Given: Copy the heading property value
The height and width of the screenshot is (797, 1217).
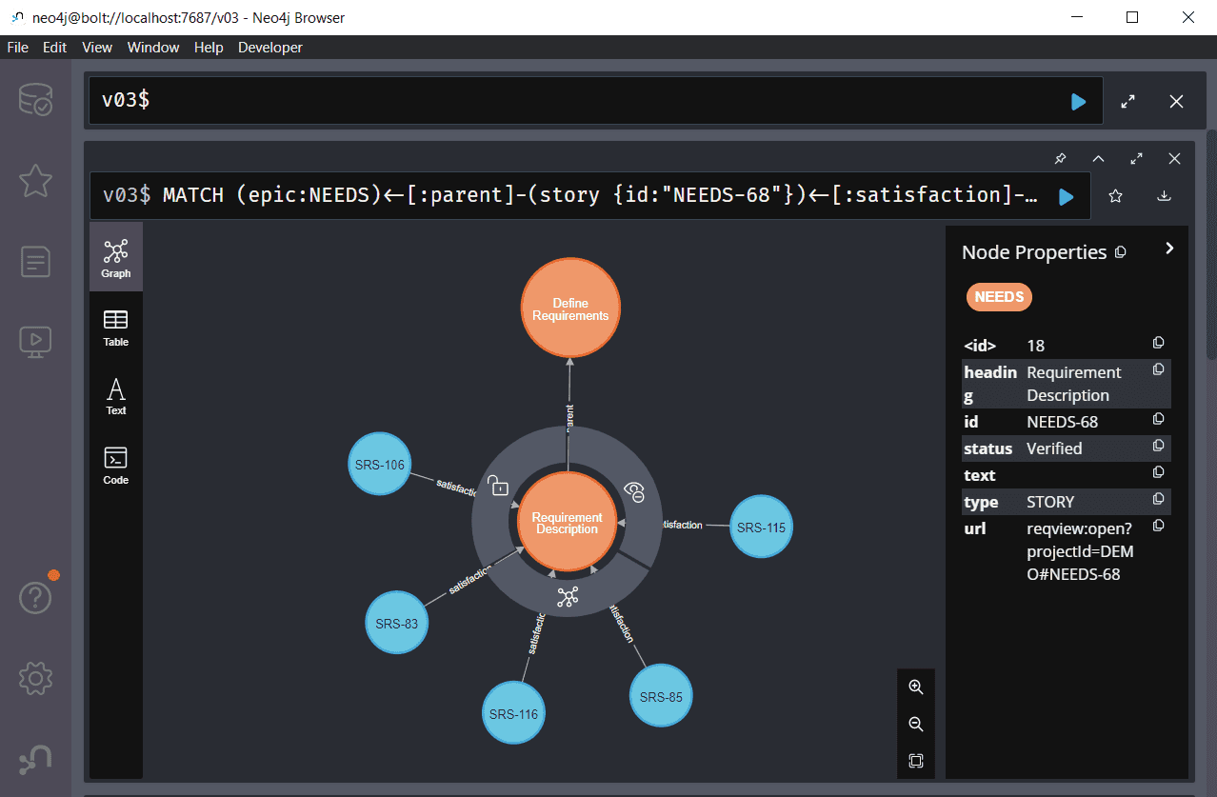Looking at the screenshot, I should (x=1159, y=369).
